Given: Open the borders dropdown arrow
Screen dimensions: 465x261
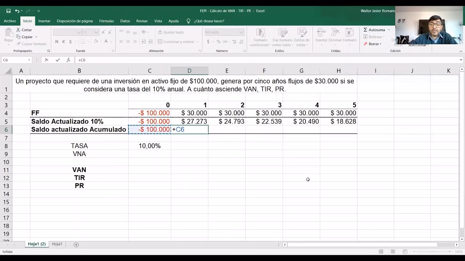Looking at the screenshot, I should click(x=88, y=41).
